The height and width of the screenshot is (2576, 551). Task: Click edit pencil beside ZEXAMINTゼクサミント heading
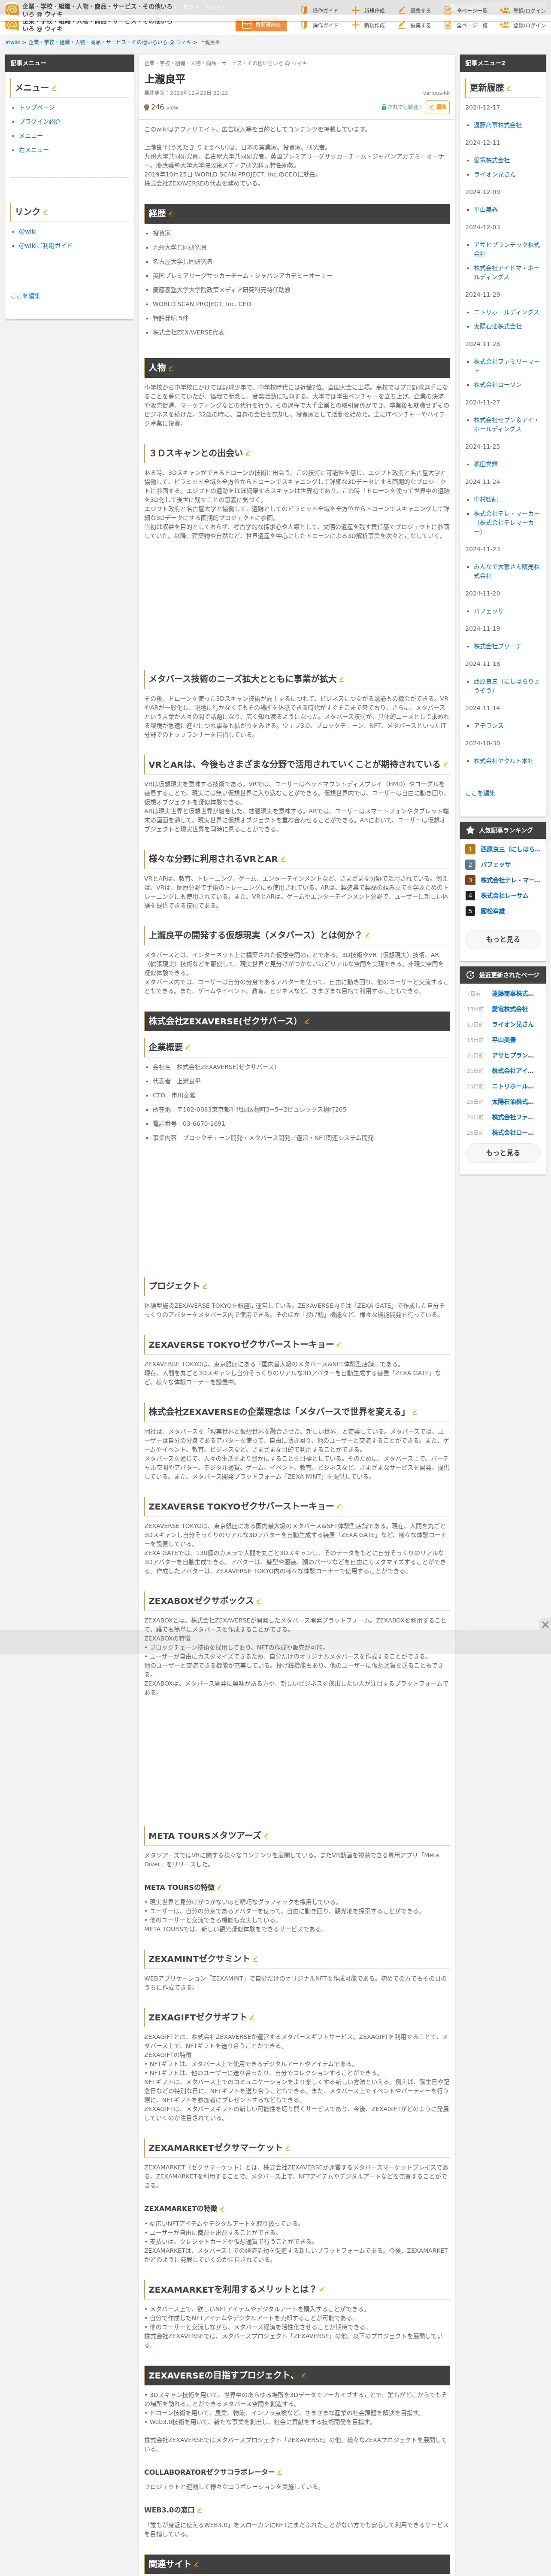coord(255,1959)
